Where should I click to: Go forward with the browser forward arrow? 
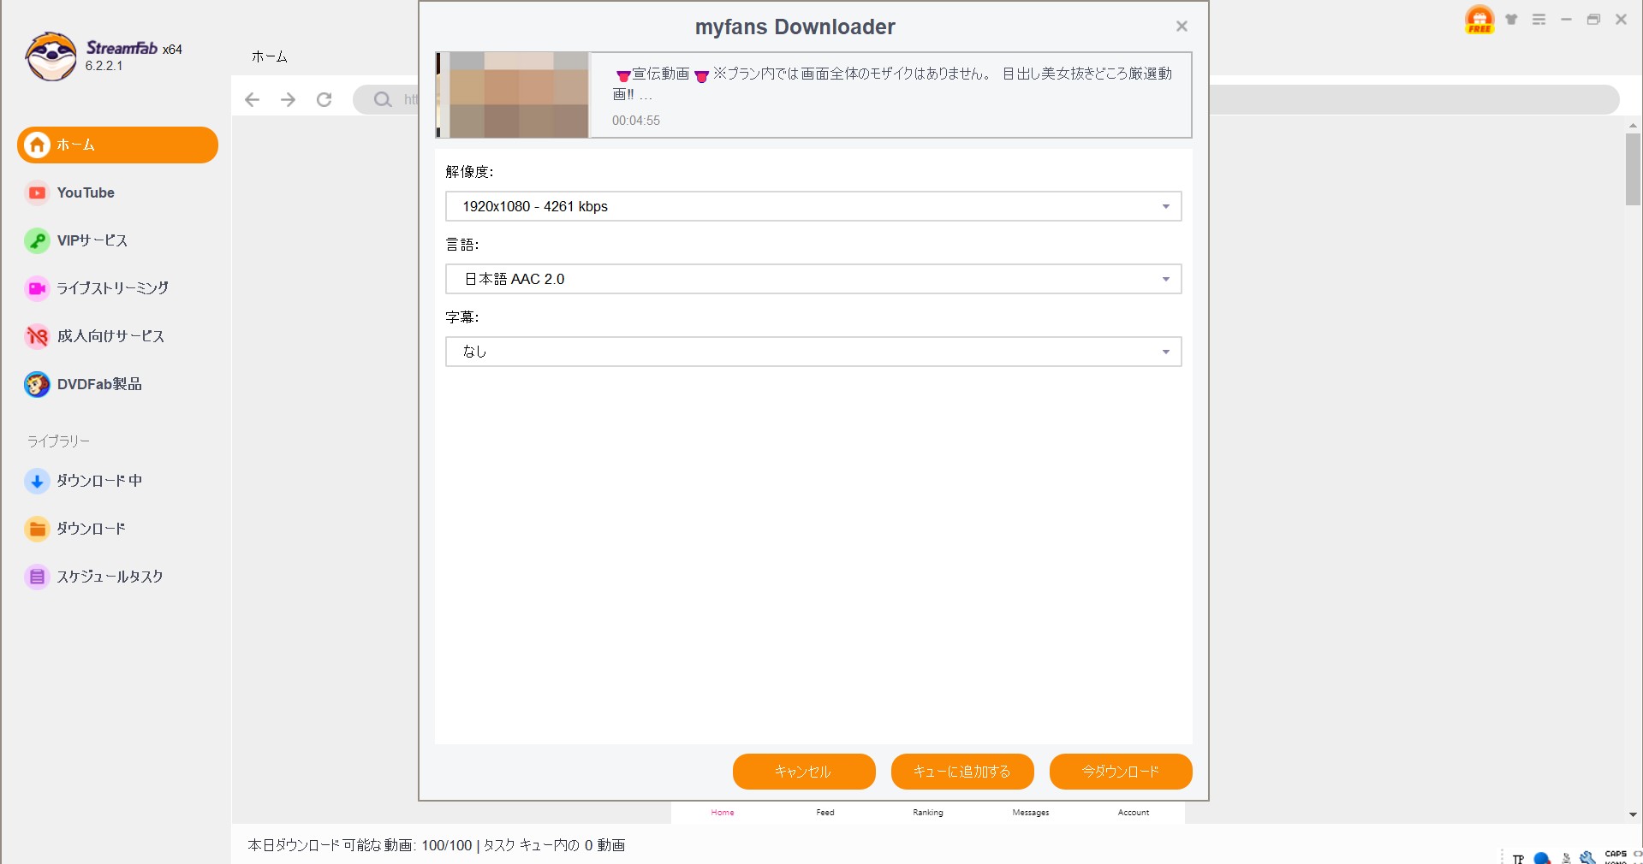click(289, 99)
